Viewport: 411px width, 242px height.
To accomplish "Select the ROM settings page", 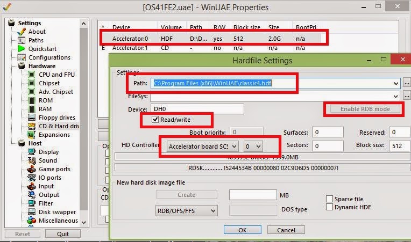I will 46,100.
